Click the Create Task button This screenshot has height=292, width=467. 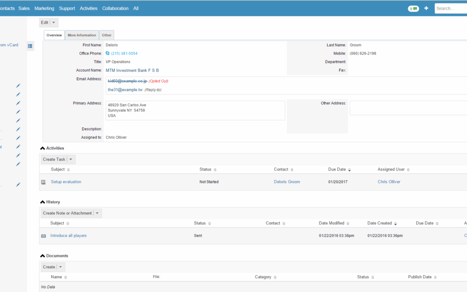click(x=54, y=159)
